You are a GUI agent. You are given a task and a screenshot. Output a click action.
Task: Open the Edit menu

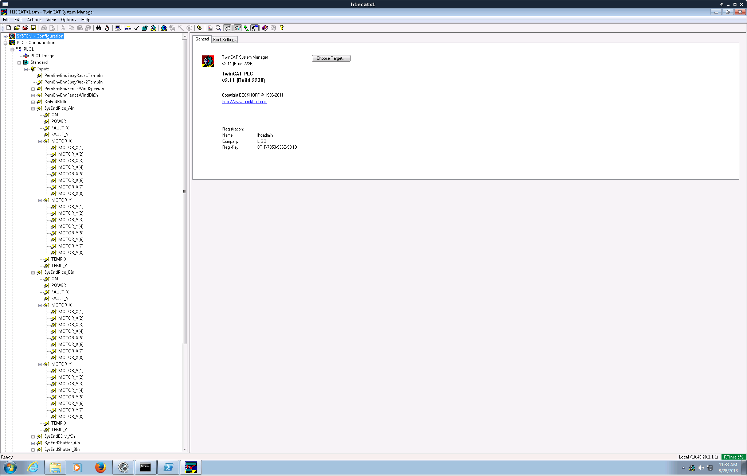(x=18, y=20)
